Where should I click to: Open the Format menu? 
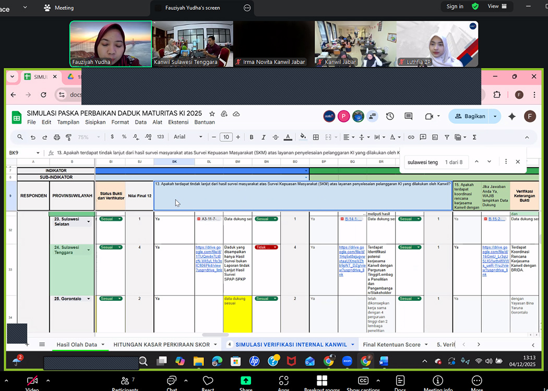pos(120,123)
